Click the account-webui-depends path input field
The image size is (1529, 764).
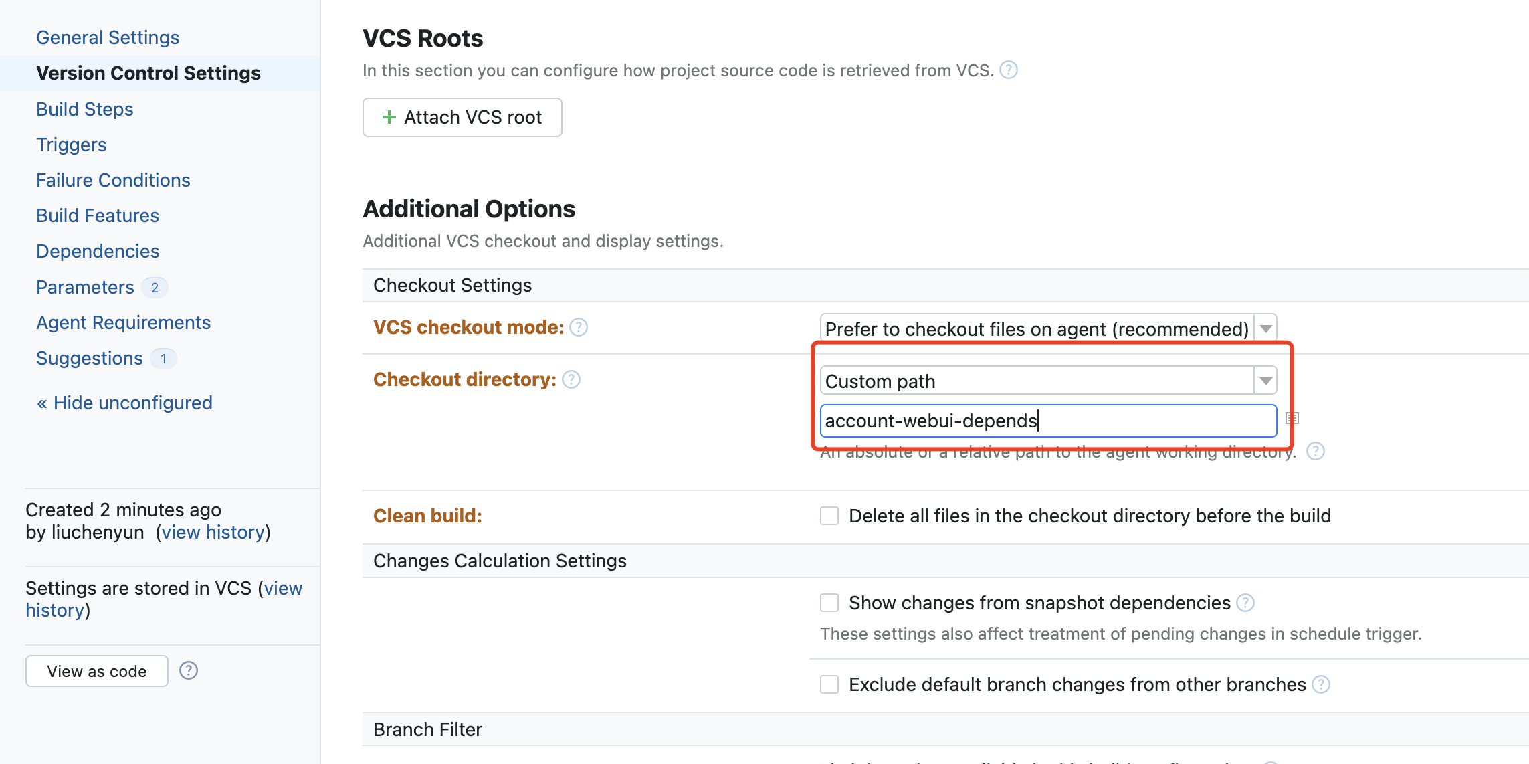pos(1048,421)
